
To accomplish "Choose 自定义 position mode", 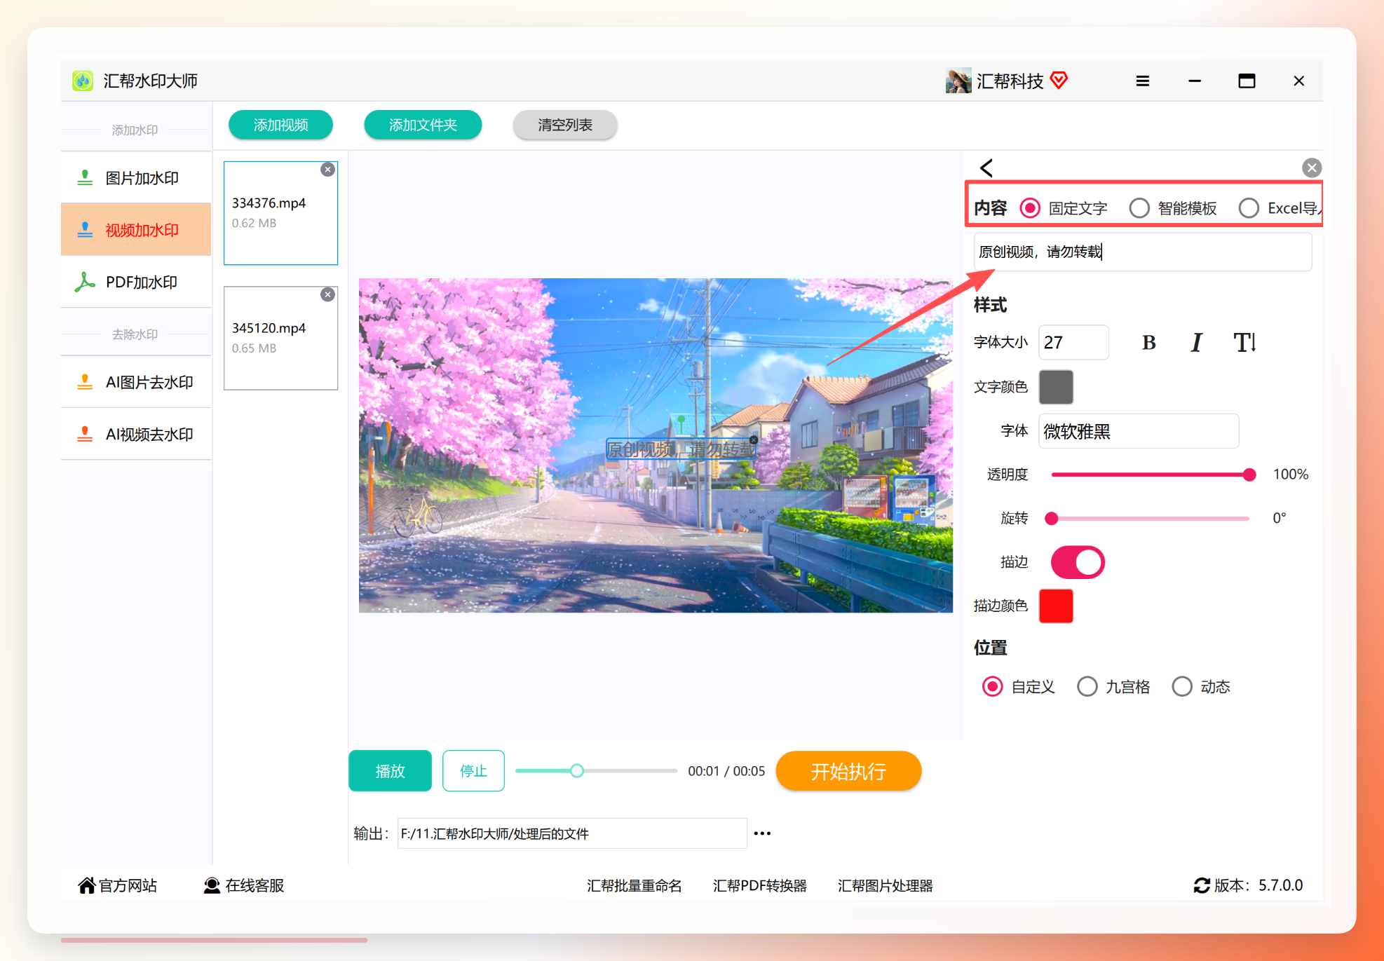I will [1019, 687].
